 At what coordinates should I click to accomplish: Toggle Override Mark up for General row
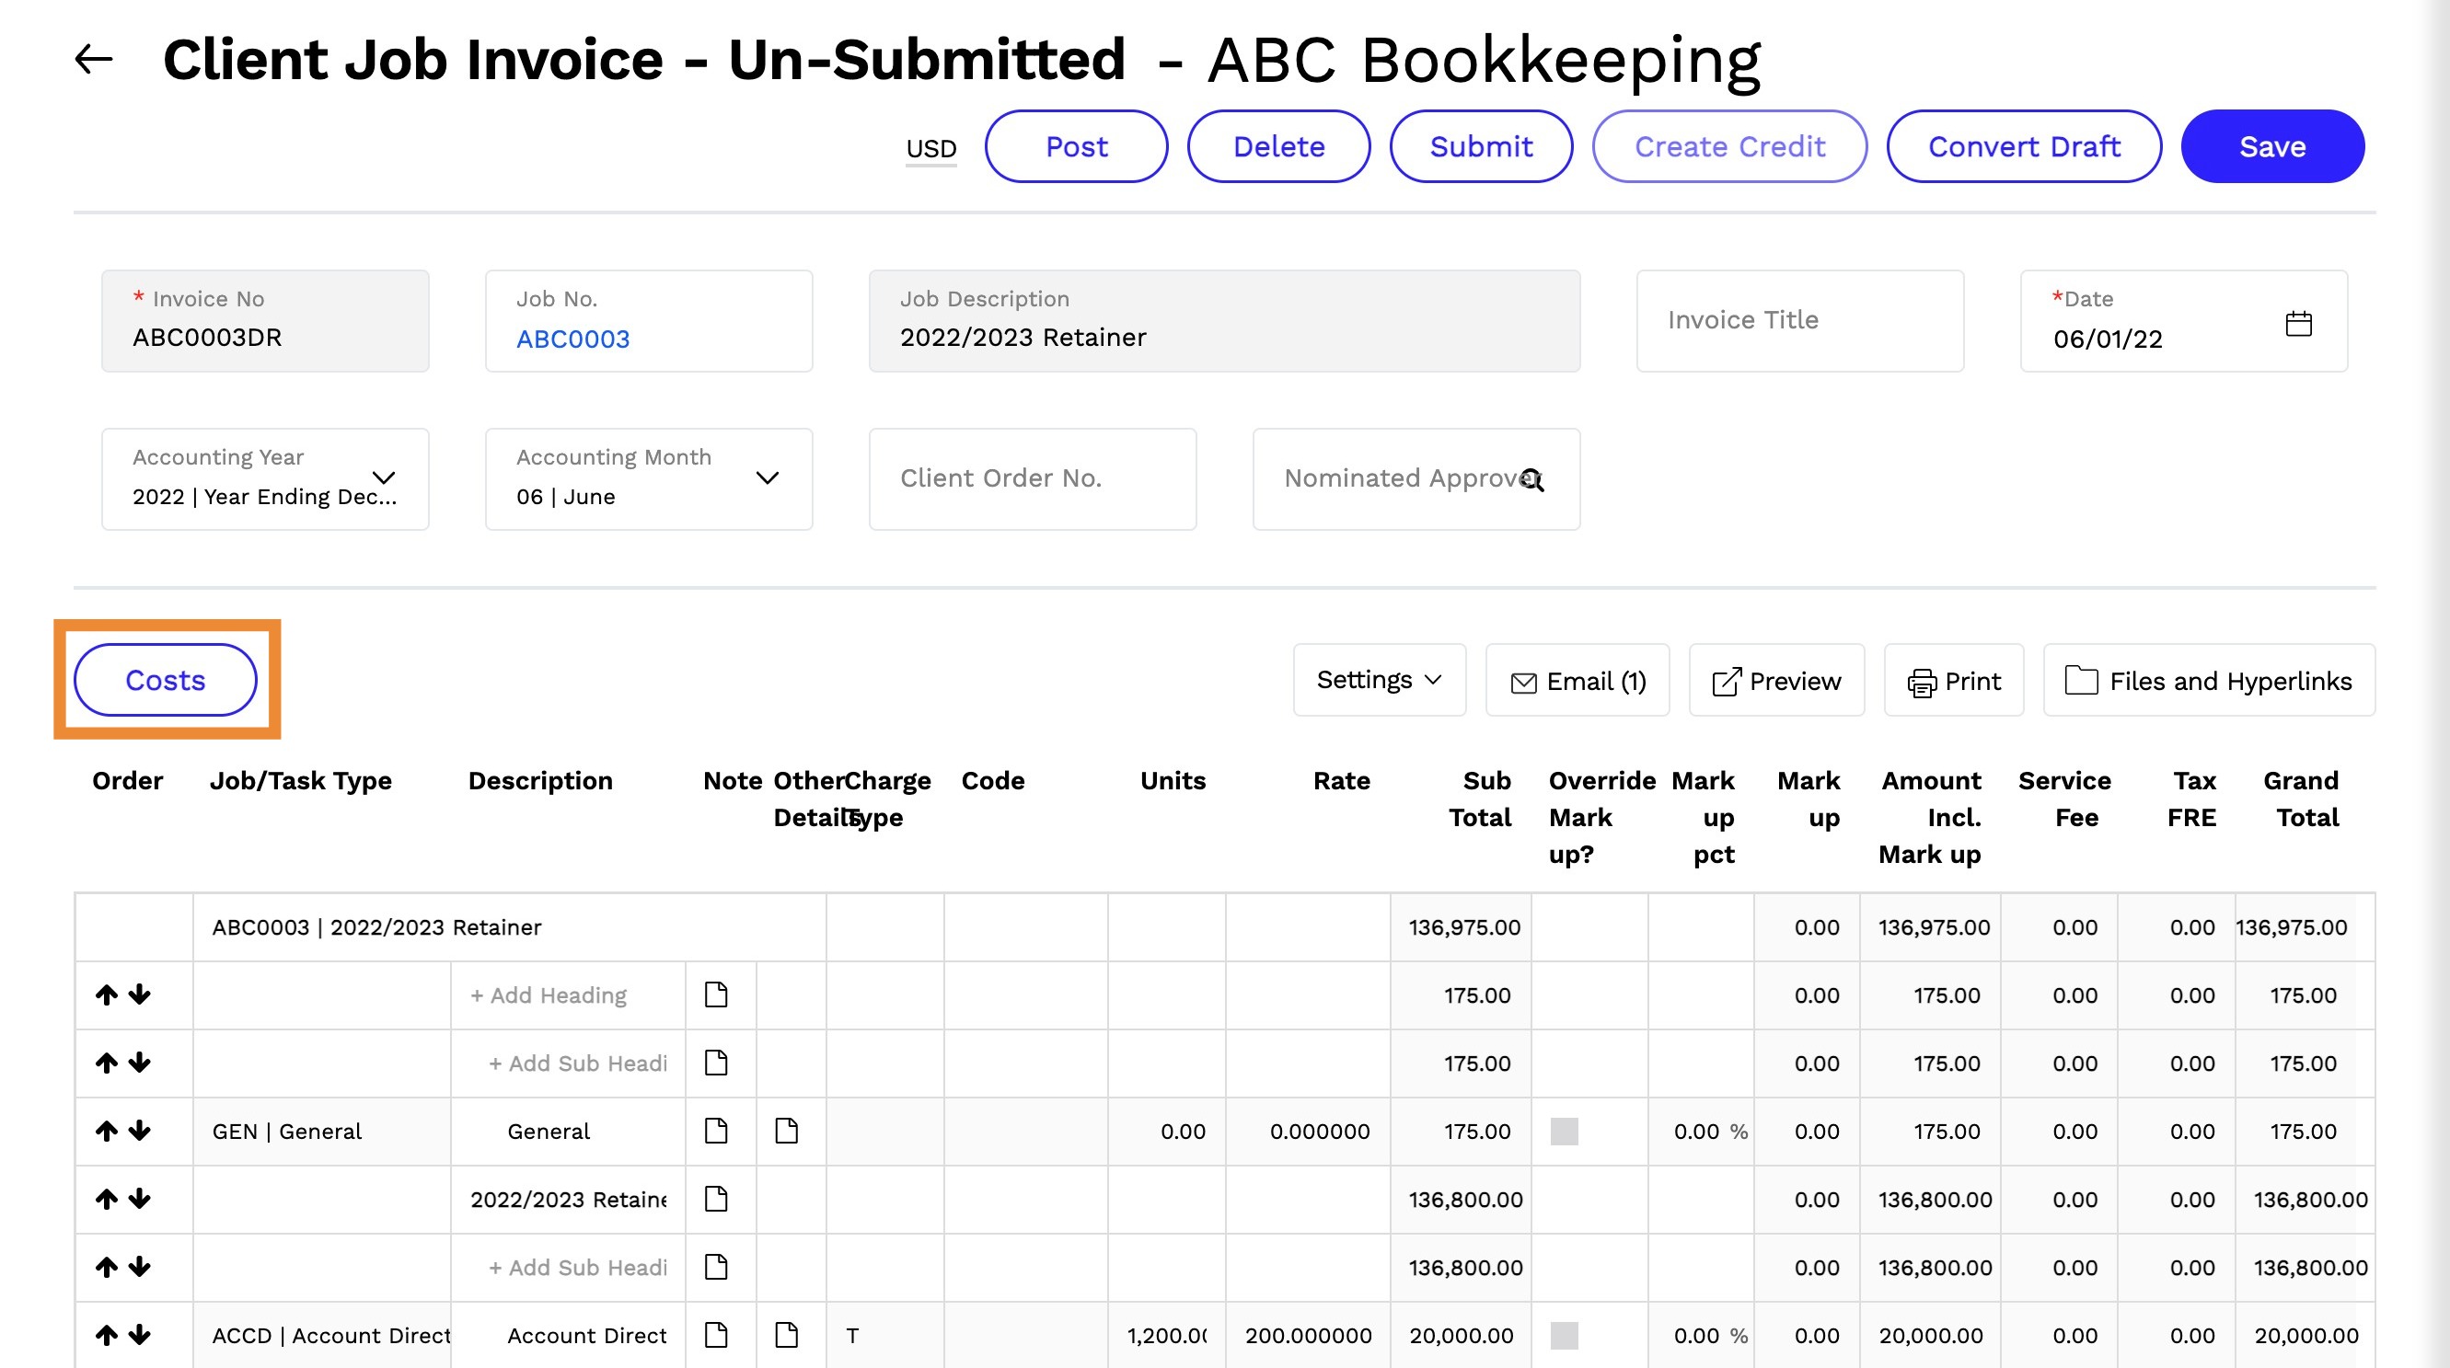coord(1564,1131)
